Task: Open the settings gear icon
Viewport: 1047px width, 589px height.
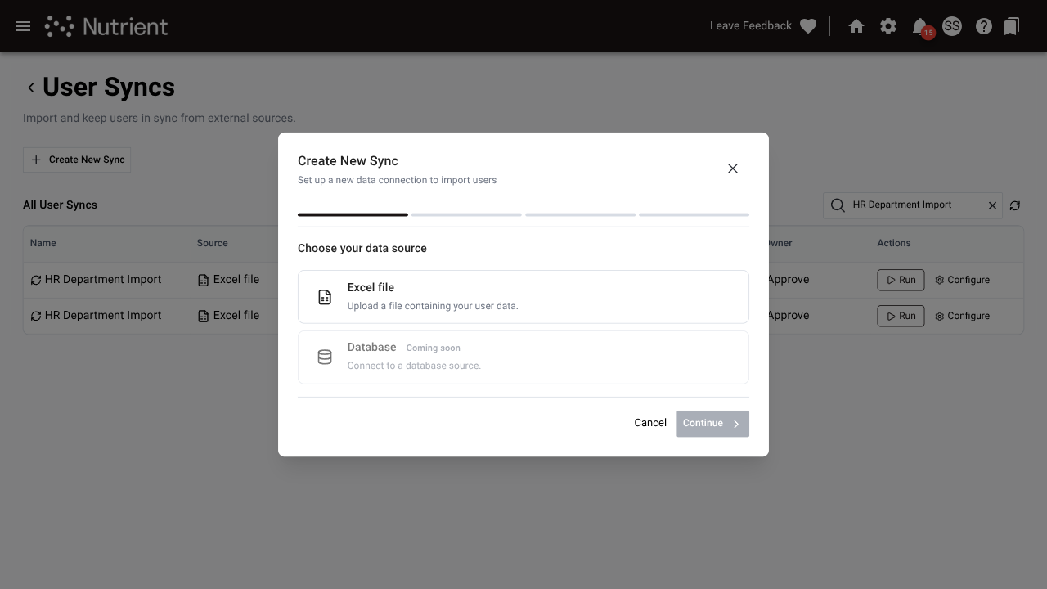Action: 888,25
